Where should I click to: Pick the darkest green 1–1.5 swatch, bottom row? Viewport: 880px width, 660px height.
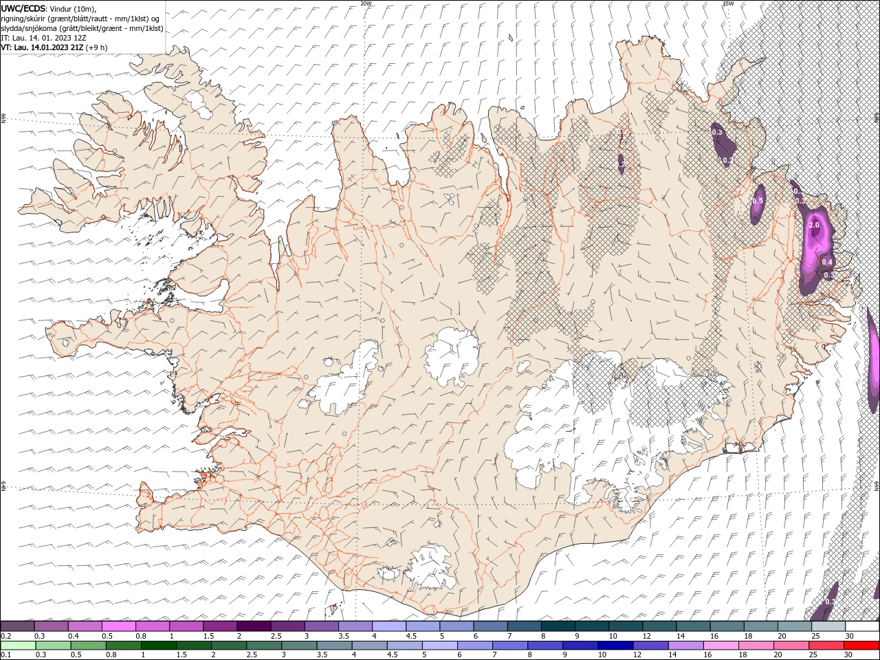click(x=159, y=646)
